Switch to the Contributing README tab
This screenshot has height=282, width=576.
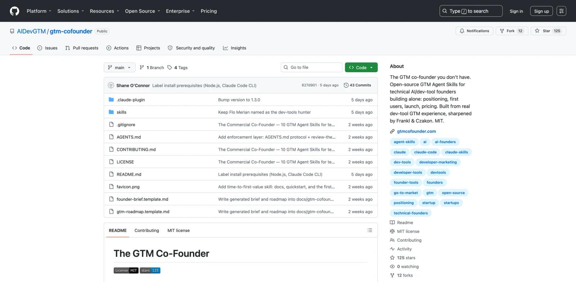coord(147,230)
